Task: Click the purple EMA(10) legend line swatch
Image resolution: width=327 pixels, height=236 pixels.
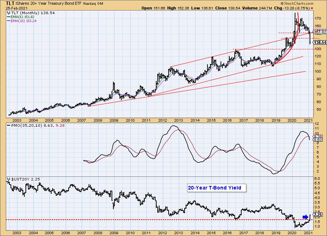Action: coord(9,21)
